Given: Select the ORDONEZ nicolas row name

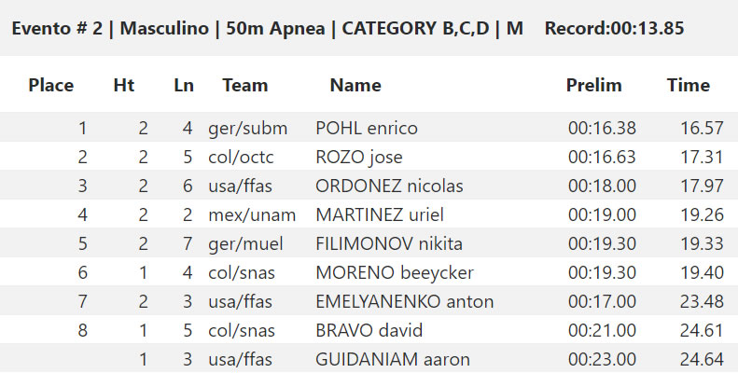Looking at the screenshot, I should click(389, 186).
